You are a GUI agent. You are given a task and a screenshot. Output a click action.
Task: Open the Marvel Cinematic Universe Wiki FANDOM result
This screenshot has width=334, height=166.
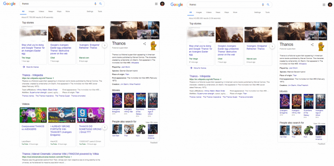point(60,154)
